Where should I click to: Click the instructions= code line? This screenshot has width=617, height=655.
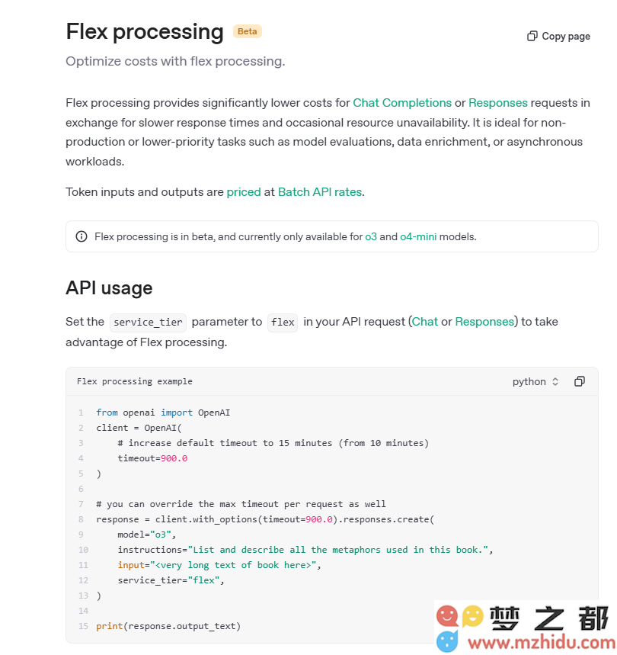[x=305, y=550]
